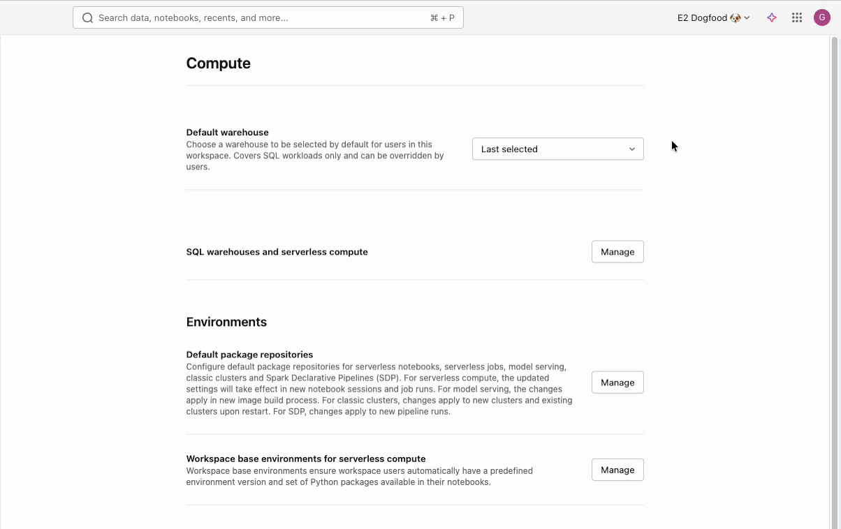The image size is (841, 529).
Task: Open the Databricks Assistant sparkle icon
Action: 772,17
